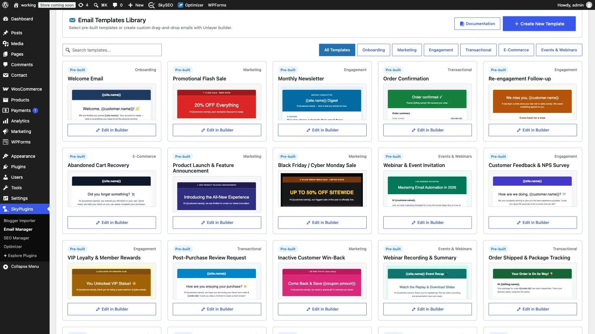Click the Media icon in sidebar
Image resolution: width=595 pixels, height=334 pixels.
click(x=6, y=44)
